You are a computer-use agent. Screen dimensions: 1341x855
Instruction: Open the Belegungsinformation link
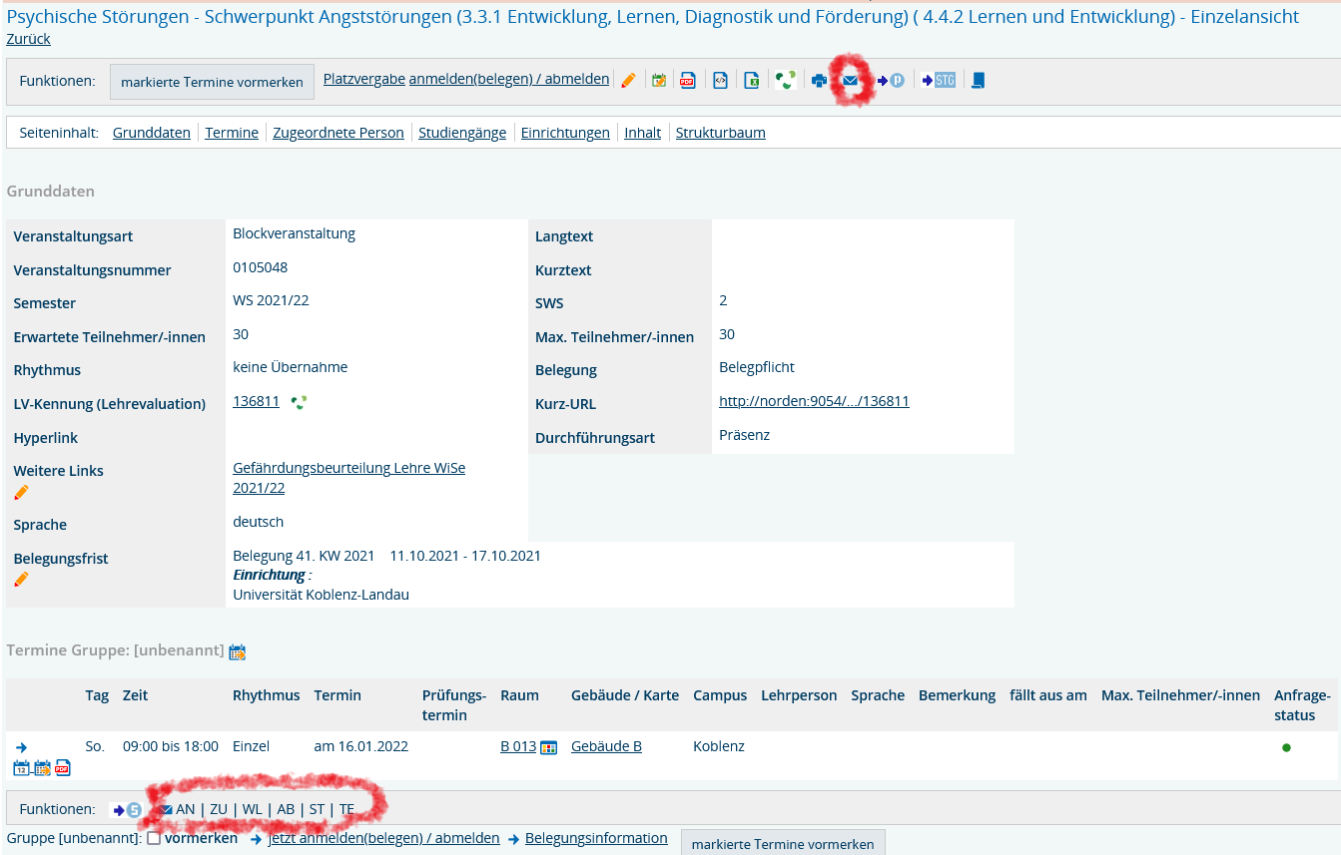click(x=595, y=838)
